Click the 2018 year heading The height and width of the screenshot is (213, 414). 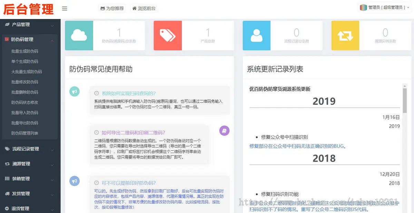tap(324, 158)
